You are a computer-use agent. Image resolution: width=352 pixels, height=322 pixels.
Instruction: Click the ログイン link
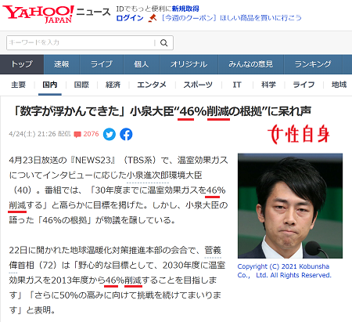[130, 18]
